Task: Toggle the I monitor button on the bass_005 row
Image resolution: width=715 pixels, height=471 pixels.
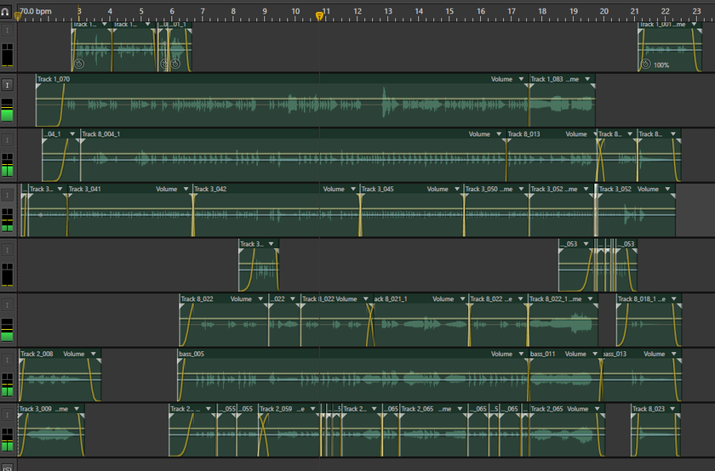Action: (x=7, y=360)
